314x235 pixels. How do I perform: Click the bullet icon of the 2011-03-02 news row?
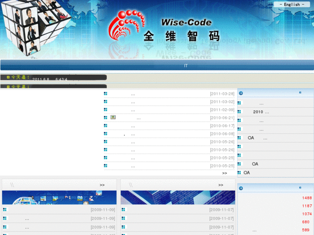click(x=105, y=102)
